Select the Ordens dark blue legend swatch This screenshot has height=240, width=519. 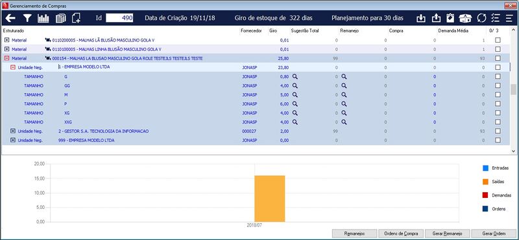[x=485, y=209]
